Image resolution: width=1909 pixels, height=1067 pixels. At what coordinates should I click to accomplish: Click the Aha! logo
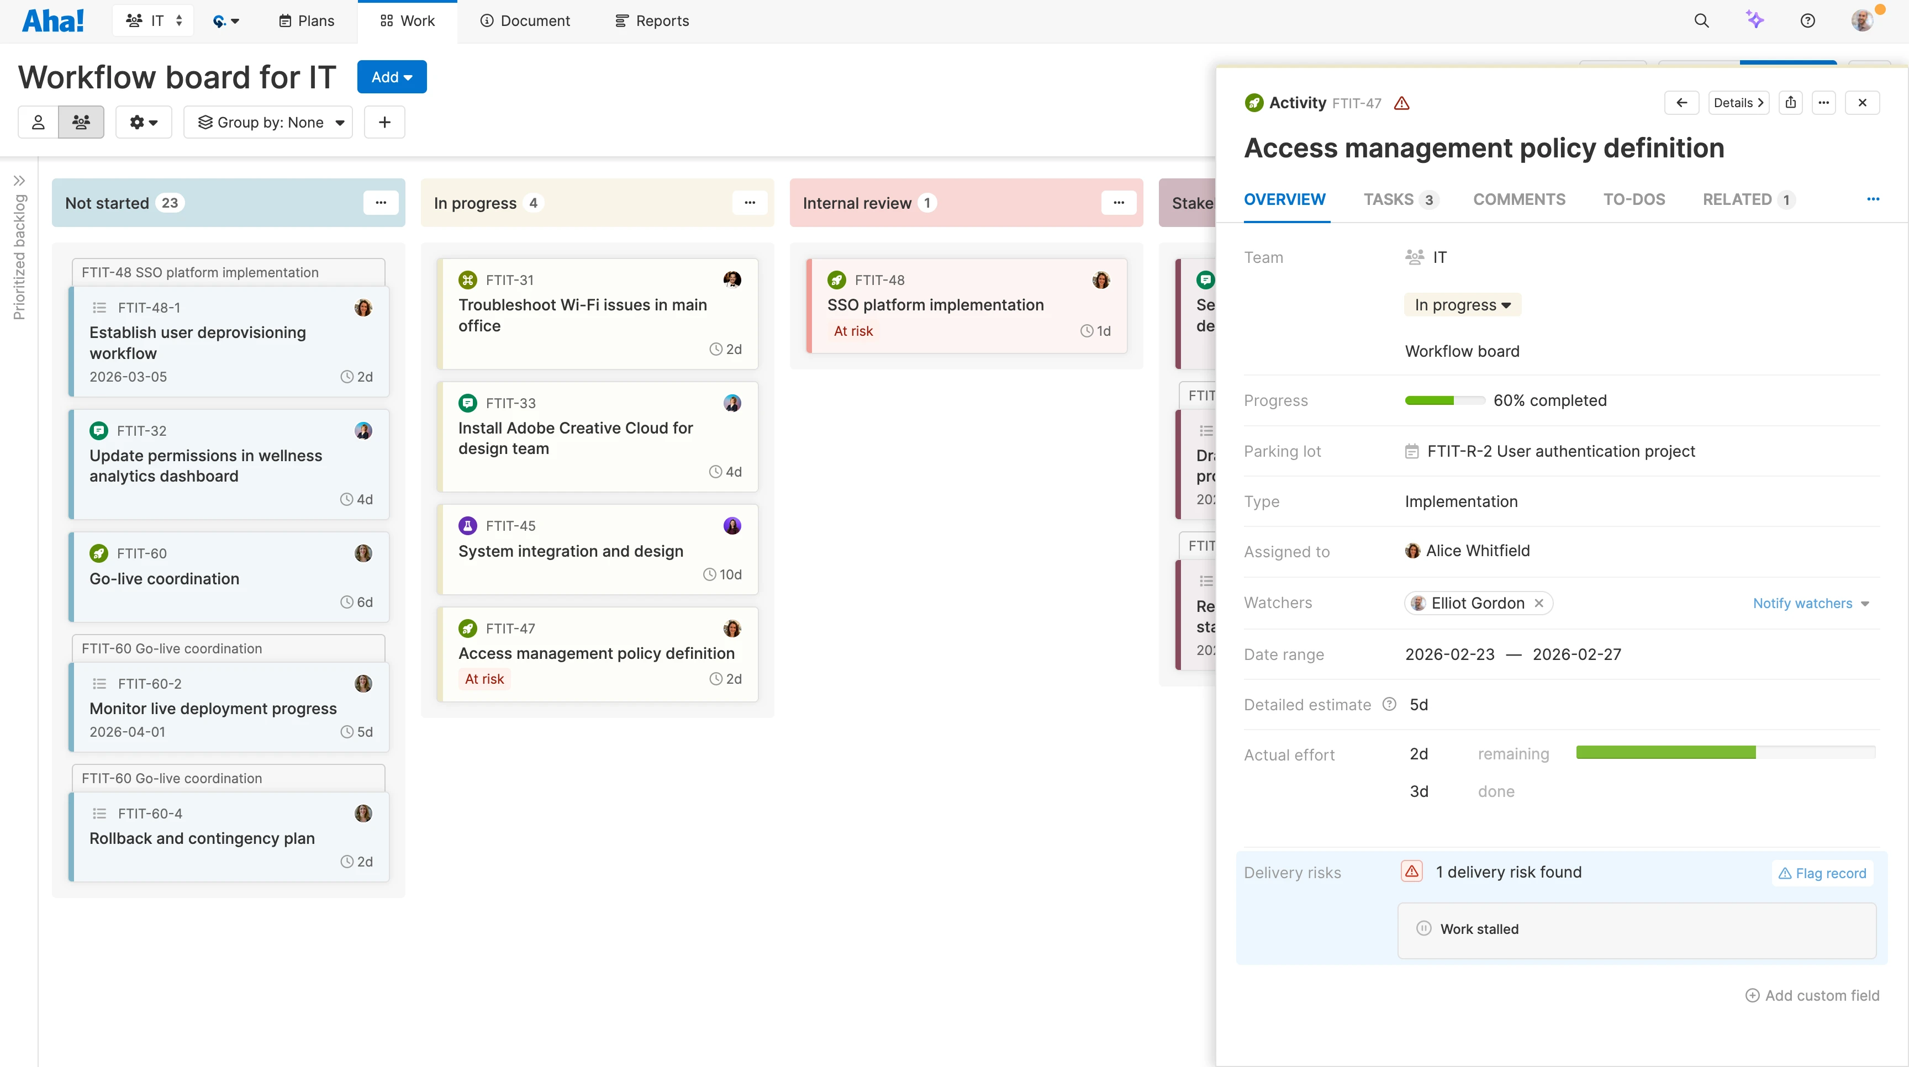tap(52, 20)
